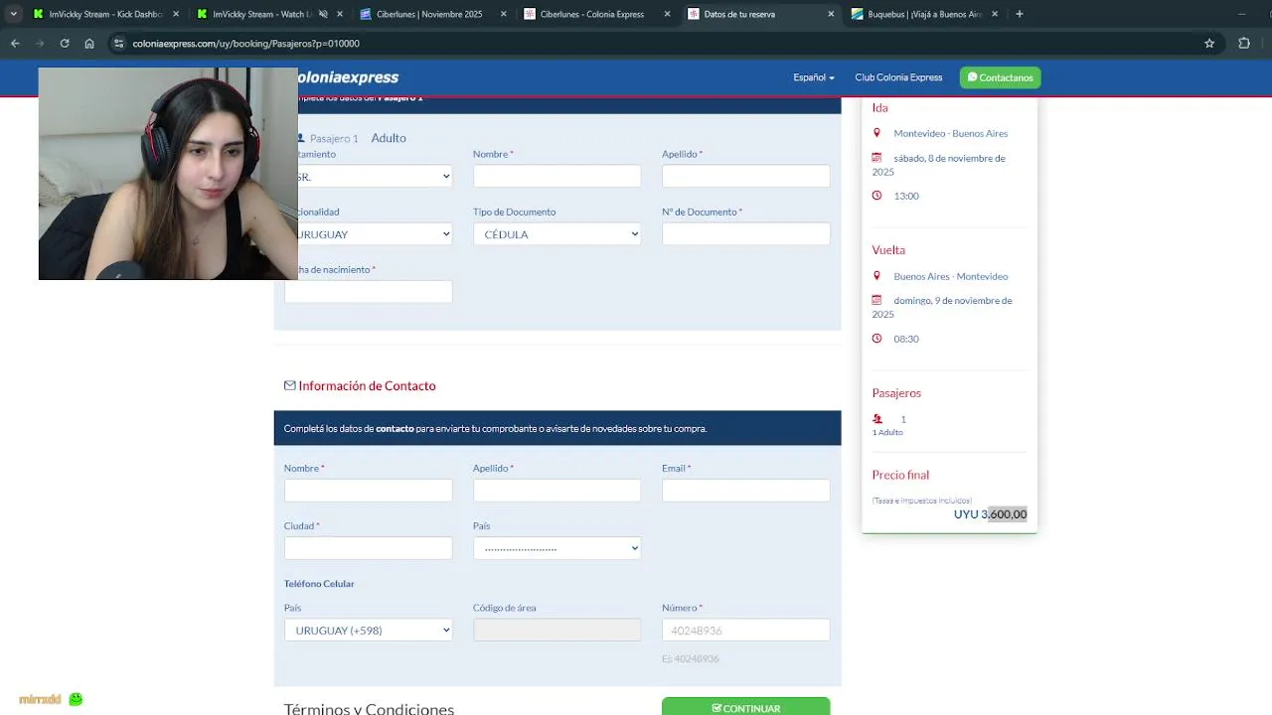Click the contact Apellido field
This screenshot has width=1272, height=715.
click(556, 490)
